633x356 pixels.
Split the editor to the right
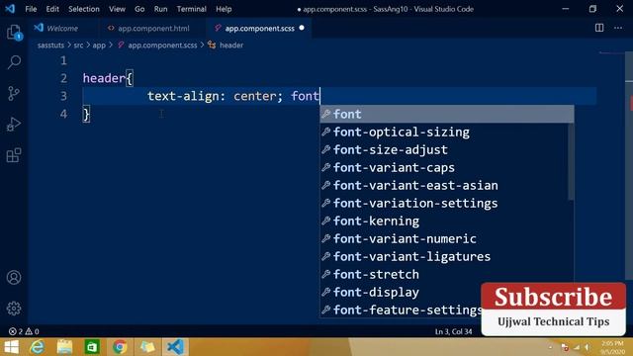pyautogui.click(x=599, y=28)
